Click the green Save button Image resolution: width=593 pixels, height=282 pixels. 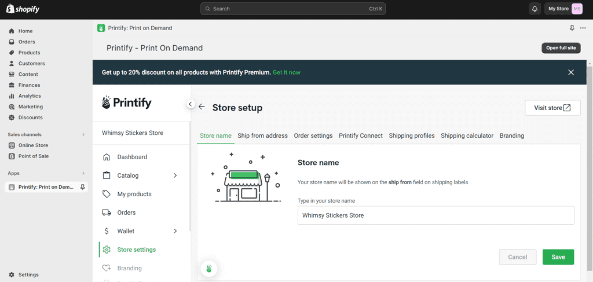click(558, 257)
